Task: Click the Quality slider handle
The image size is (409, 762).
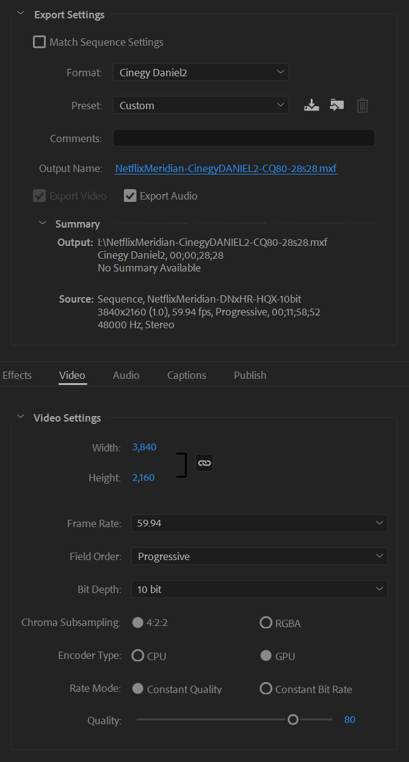Action: point(293,720)
